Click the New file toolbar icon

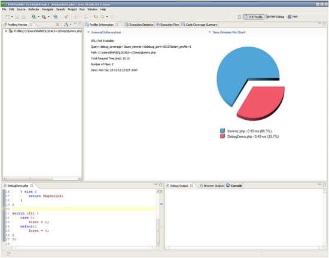click(x=8, y=17)
